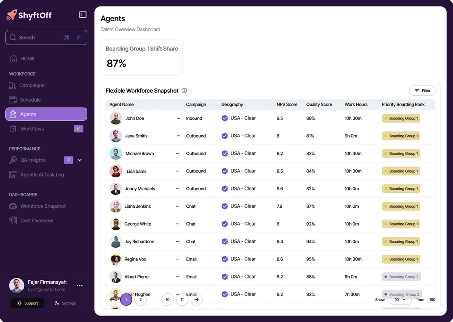Image resolution: width=453 pixels, height=322 pixels.
Task: Click Boarding Group 2 tag for Albert Pierre
Action: click(401, 277)
